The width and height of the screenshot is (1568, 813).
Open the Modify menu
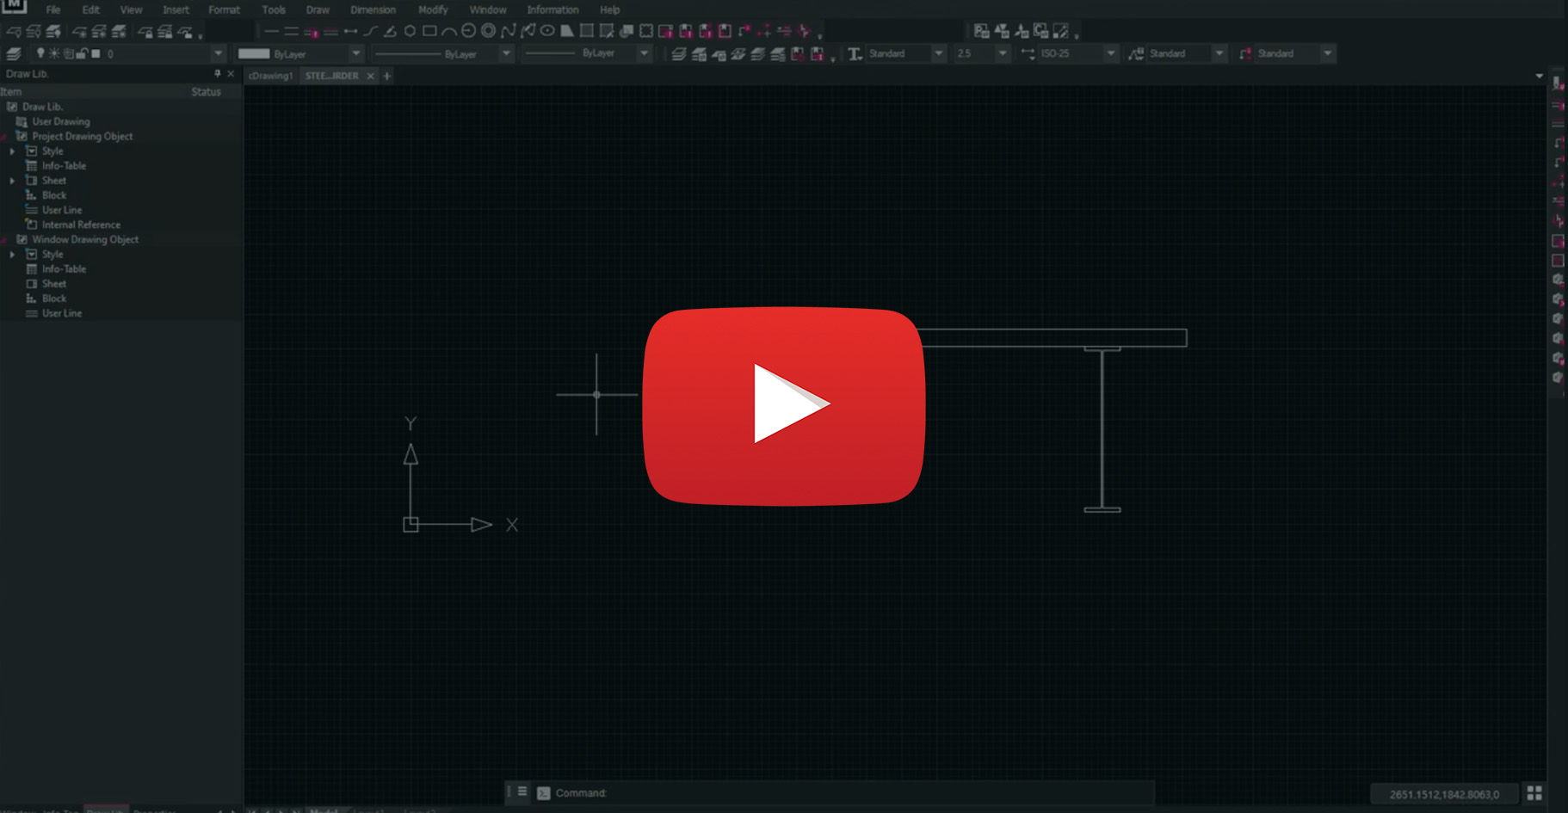click(x=433, y=10)
